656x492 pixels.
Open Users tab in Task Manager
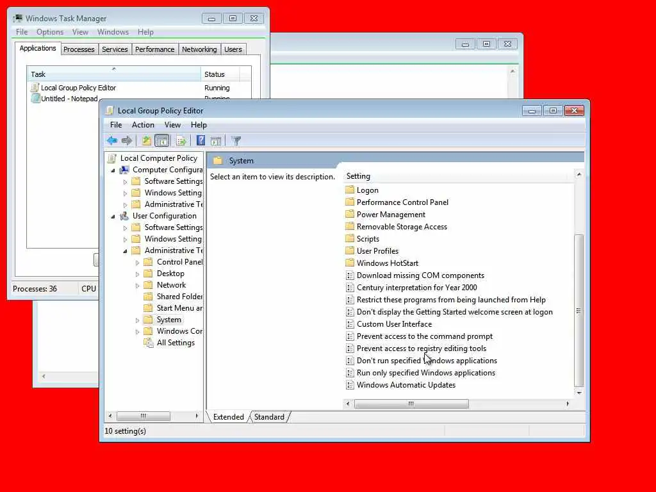point(233,49)
